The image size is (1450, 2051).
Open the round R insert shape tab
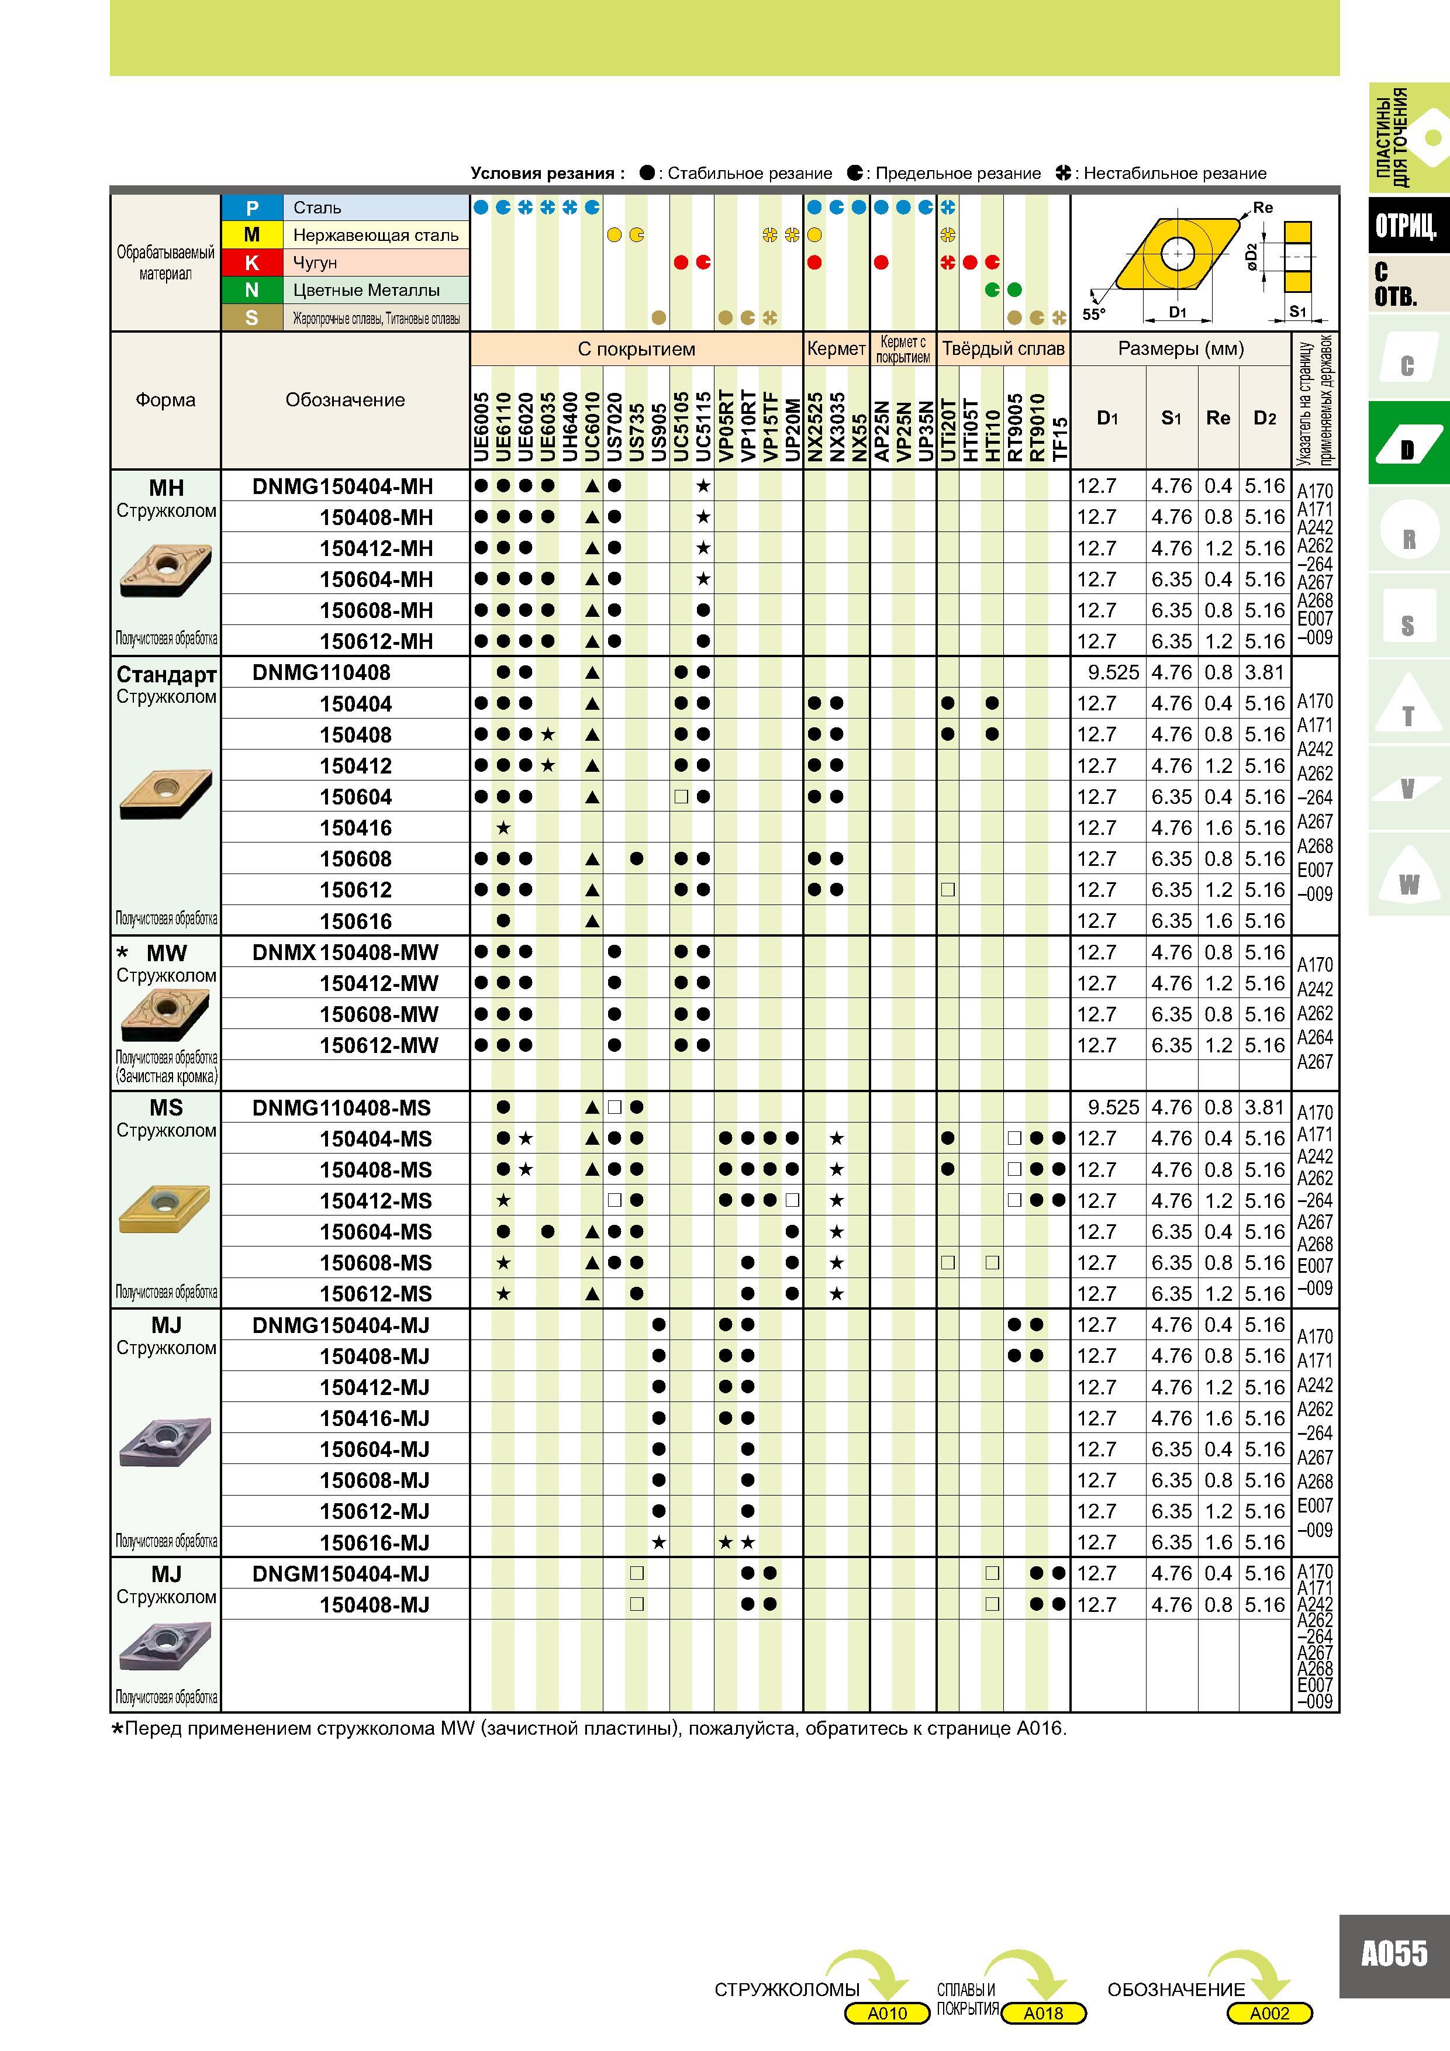(x=1408, y=530)
